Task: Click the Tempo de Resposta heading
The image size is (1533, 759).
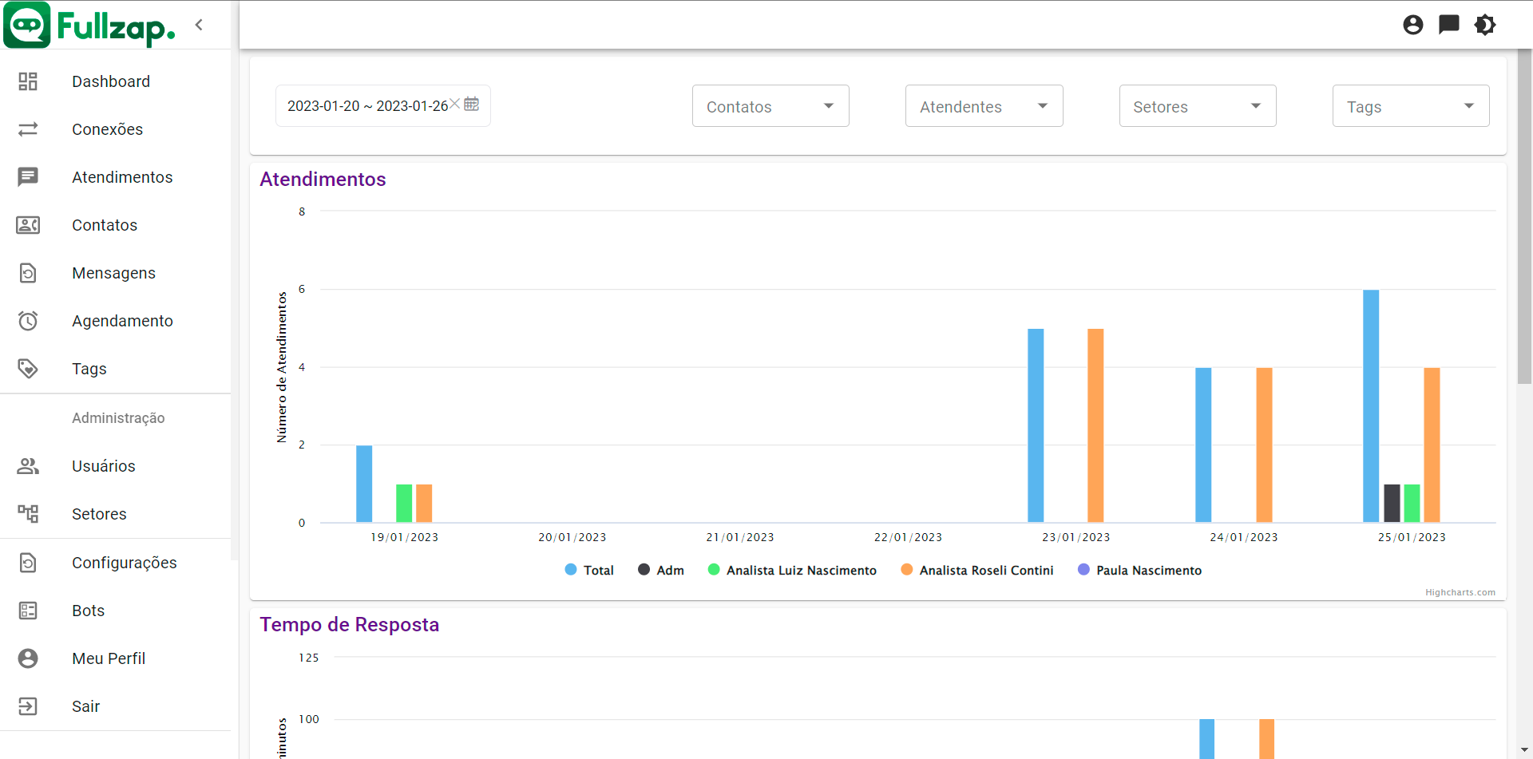Action: click(350, 625)
